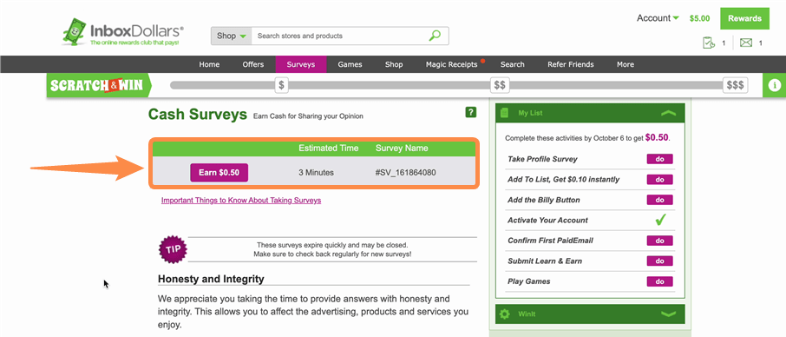Click the Cash Surveys page heading
Screen dimensions: 786x337
click(x=198, y=115)
